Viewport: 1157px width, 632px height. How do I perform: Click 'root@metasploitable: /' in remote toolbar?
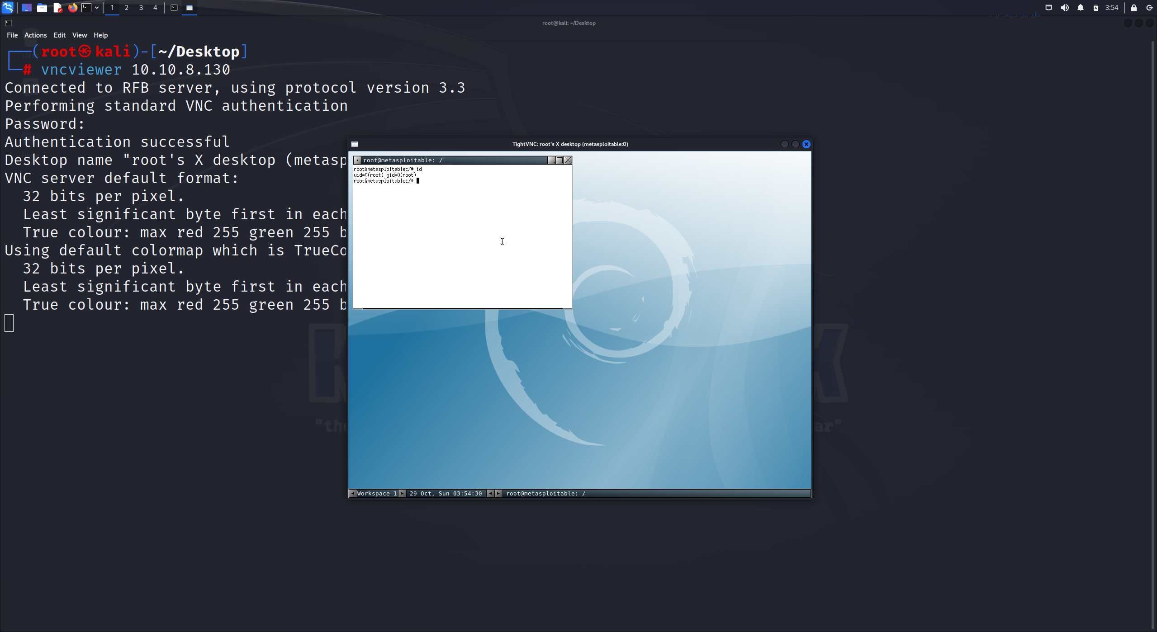click(x=546, y=494)
